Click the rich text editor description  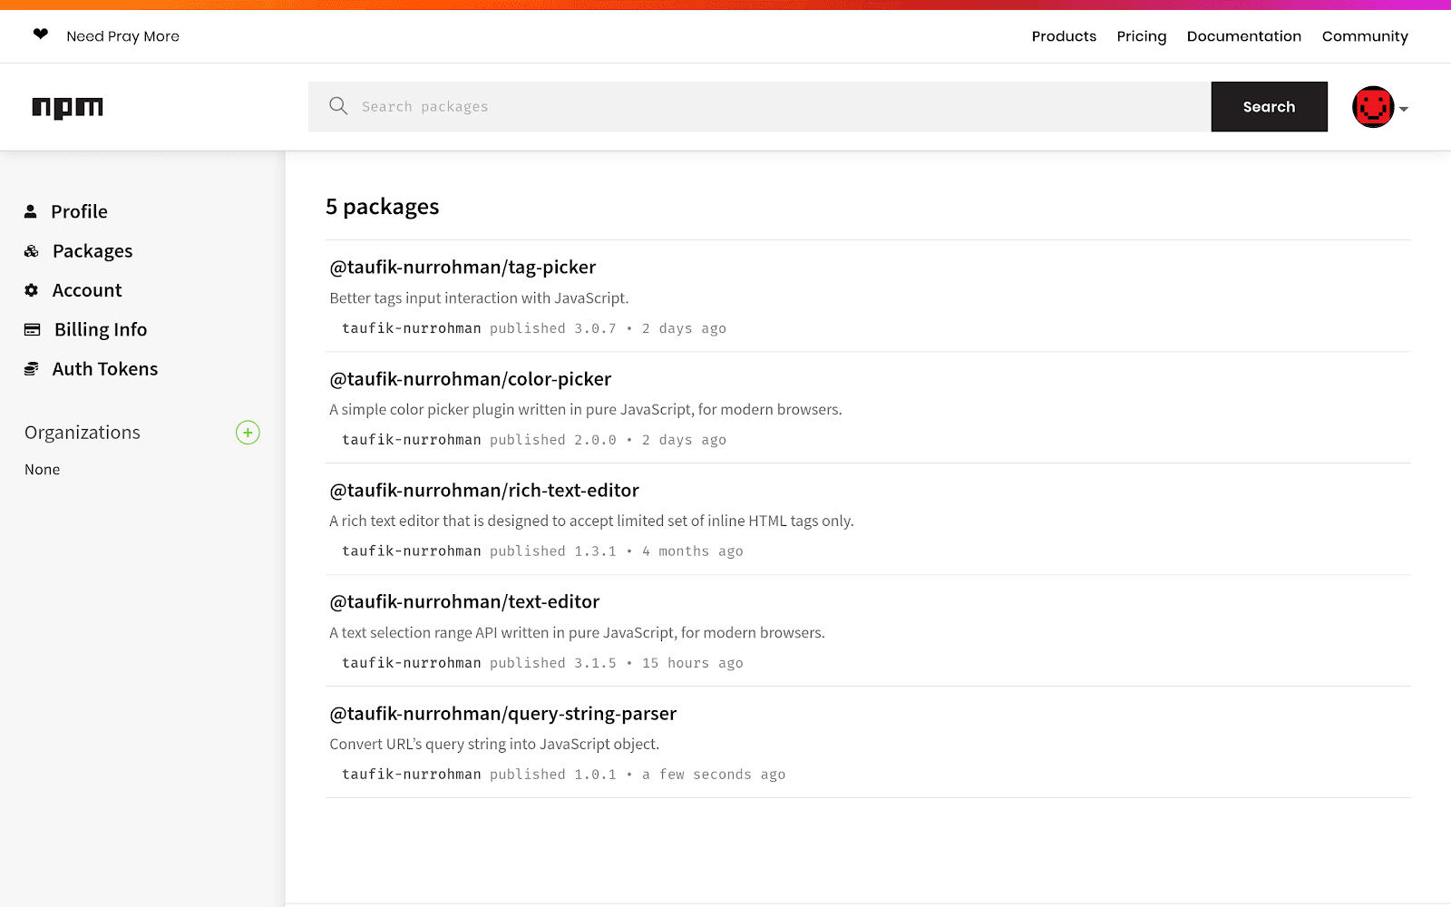pos(591,522)
